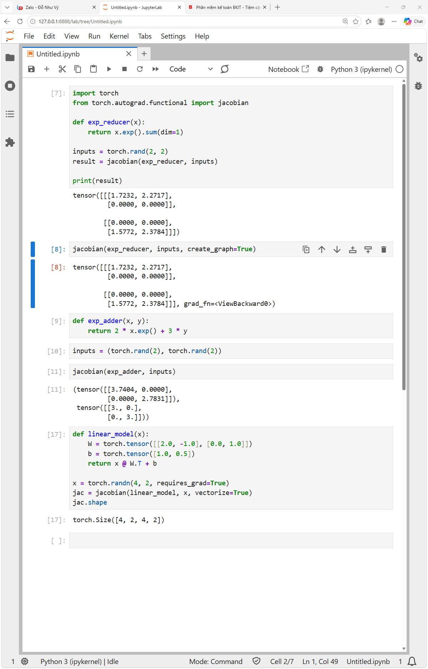Open running terminals and kernels panel
The width and height of the screenshot is (428, 669).
(10, 86)
